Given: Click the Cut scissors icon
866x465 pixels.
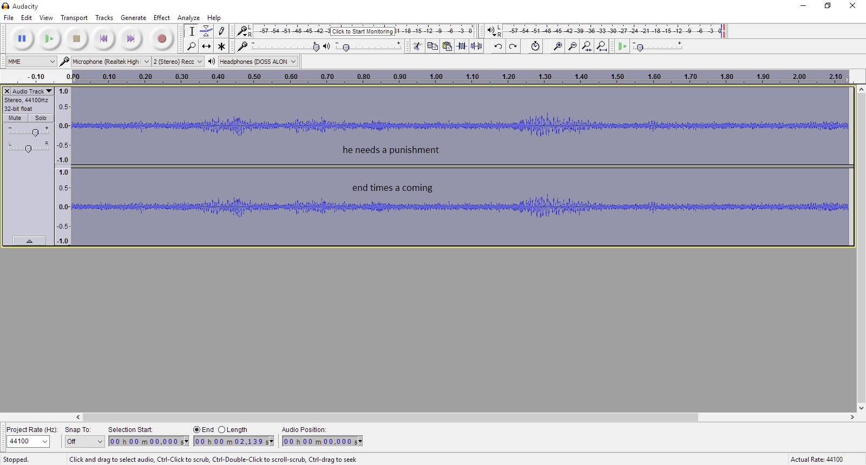Looking at the screenshot, I should 417,46.
